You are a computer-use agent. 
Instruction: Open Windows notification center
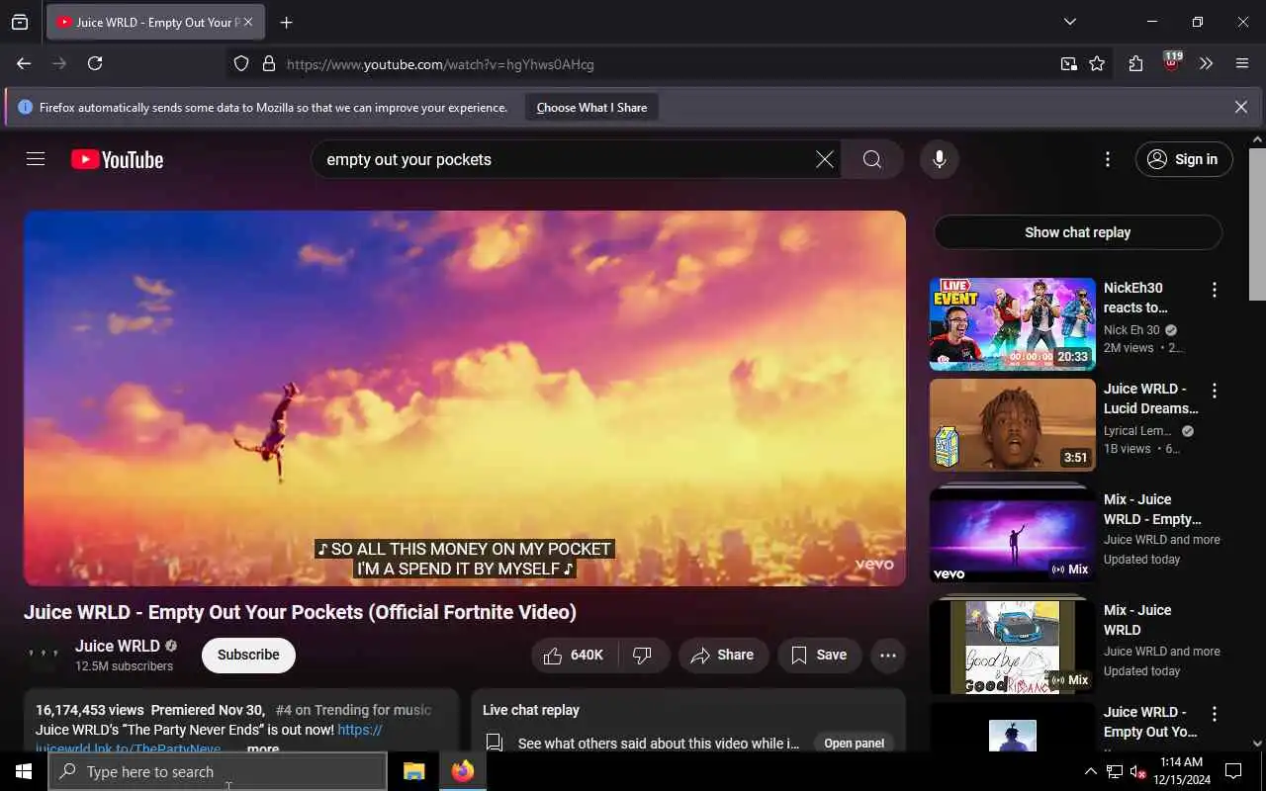[x=1233, y=771]
